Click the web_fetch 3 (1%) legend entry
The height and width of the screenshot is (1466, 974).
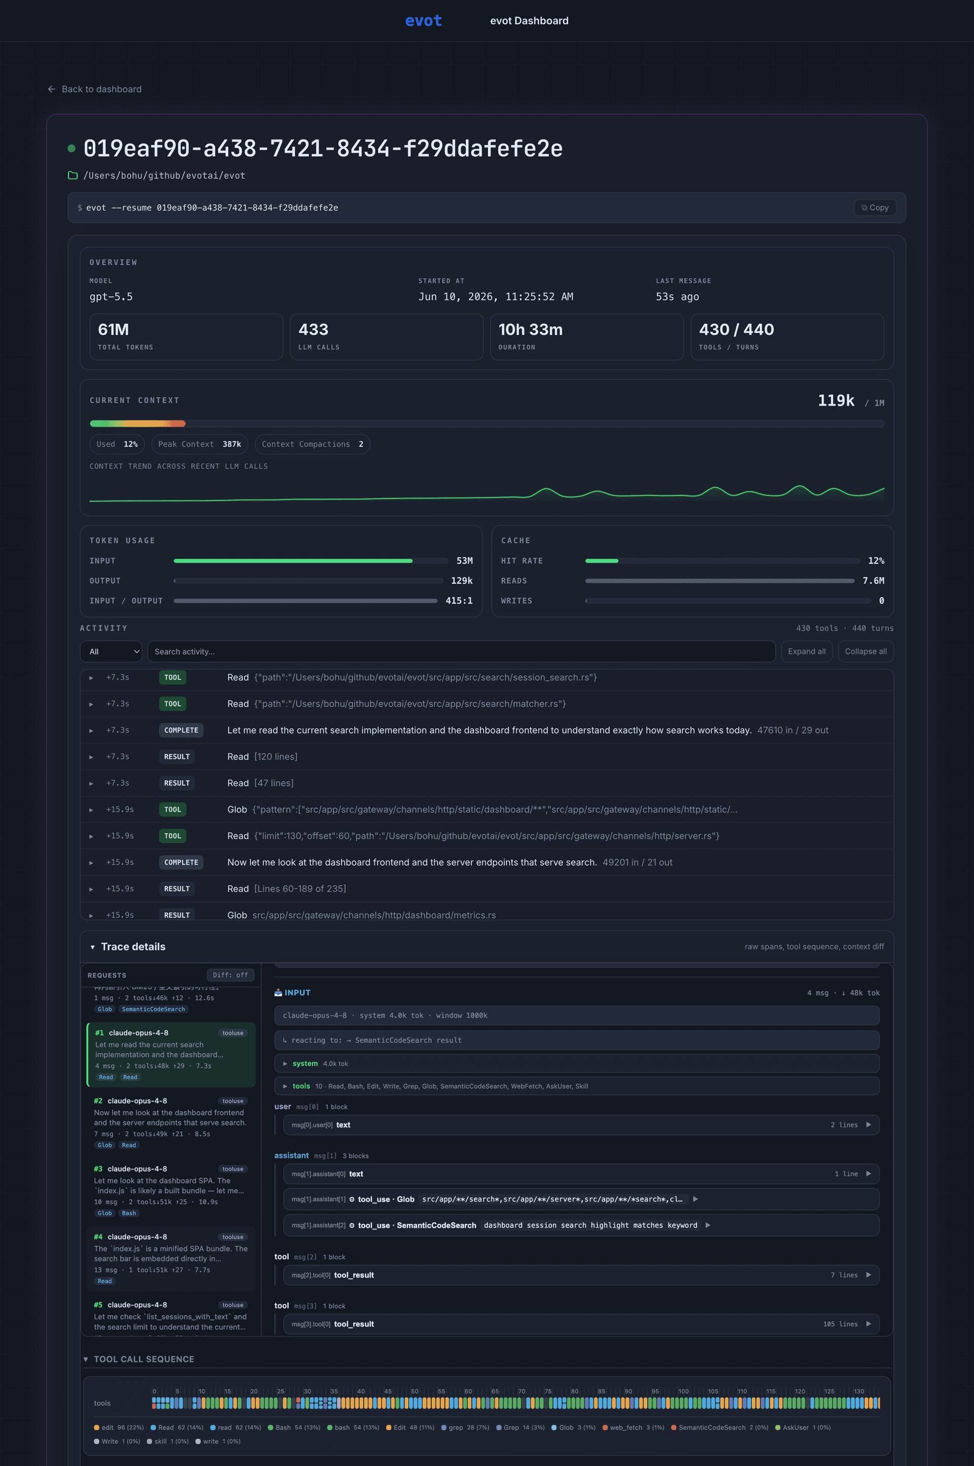[x=633, y=1427]
